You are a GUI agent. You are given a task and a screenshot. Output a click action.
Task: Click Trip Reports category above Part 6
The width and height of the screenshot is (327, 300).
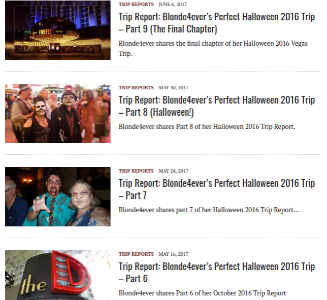[136, 254]
